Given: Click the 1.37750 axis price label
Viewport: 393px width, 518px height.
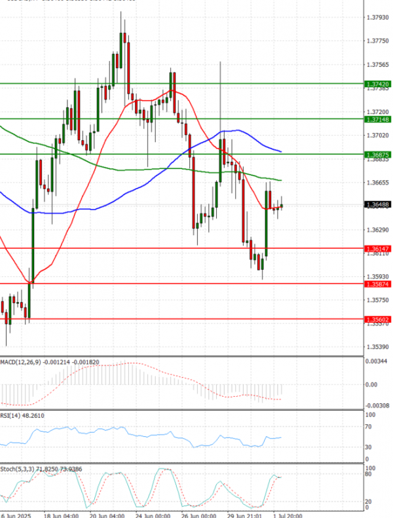Looking at the screenshot, I should pyautogui.click(x=378, y=41).
